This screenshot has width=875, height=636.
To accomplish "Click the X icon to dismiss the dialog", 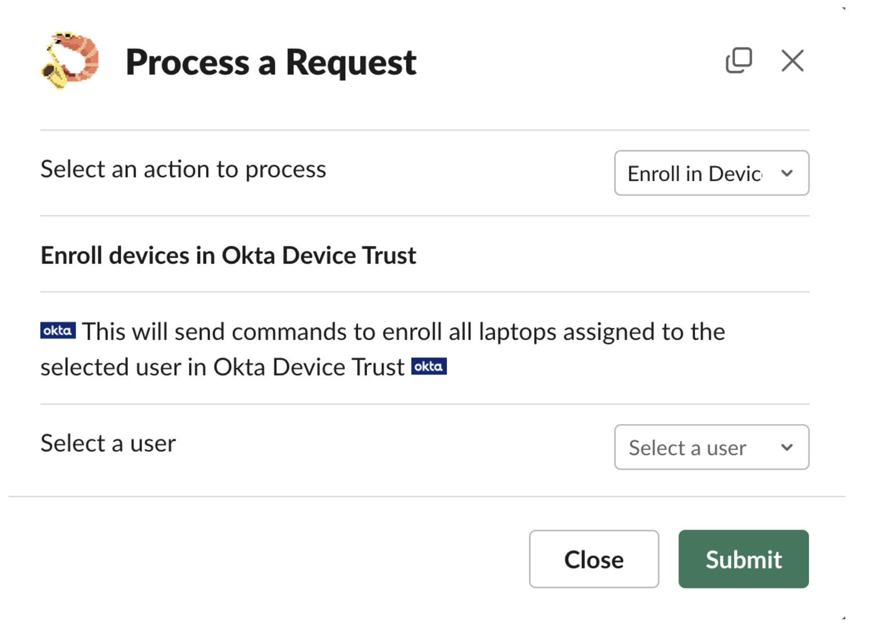I will [792, 61].
